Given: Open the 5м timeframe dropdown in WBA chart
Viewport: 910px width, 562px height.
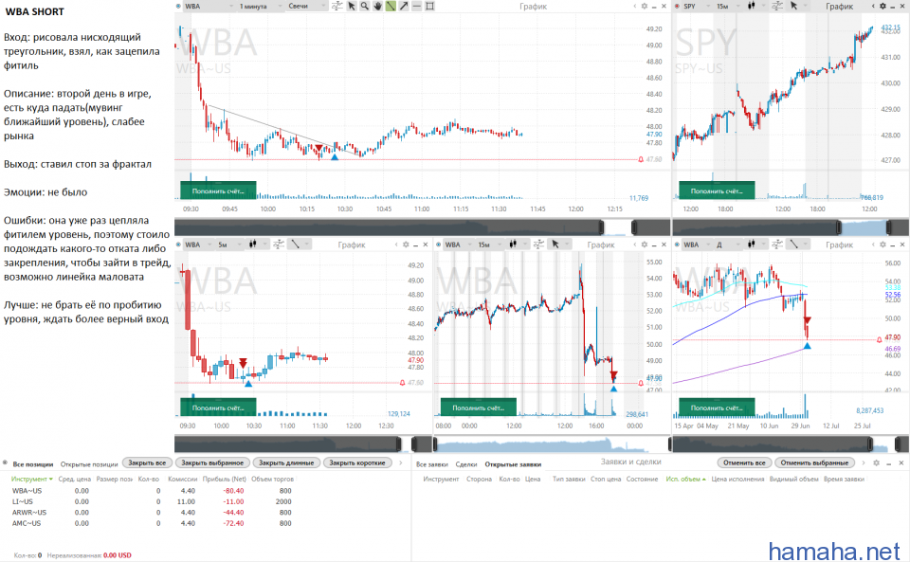Looking at the screenshot, I should tap(228, 245).
